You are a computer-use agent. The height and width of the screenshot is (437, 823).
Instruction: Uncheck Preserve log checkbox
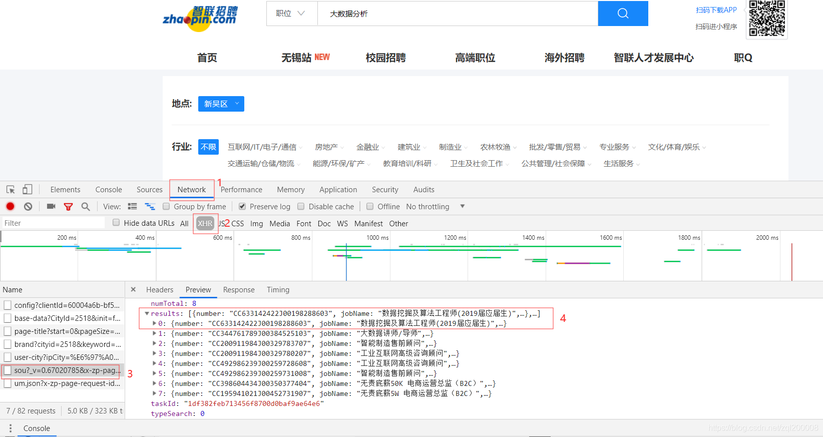point(242,206)
